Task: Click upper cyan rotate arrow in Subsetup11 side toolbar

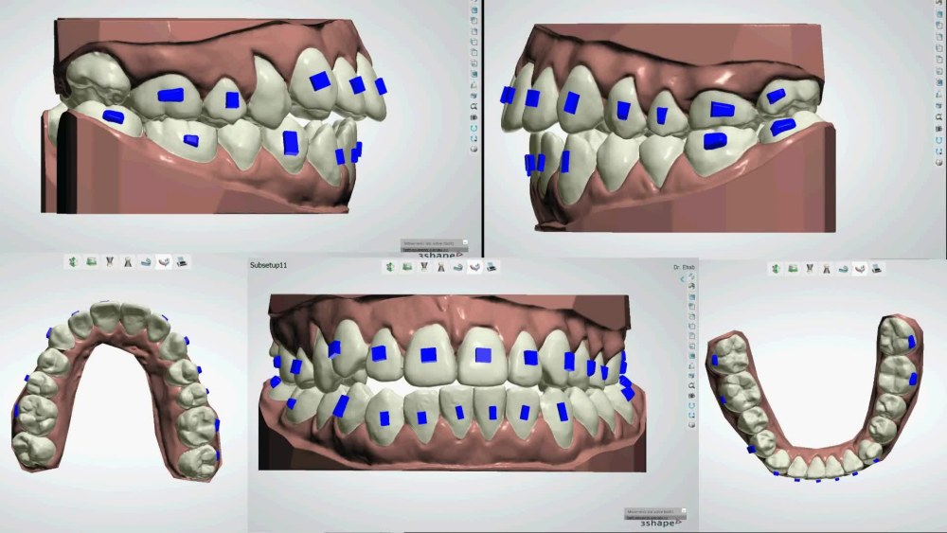Action: [x=691, y=405]
